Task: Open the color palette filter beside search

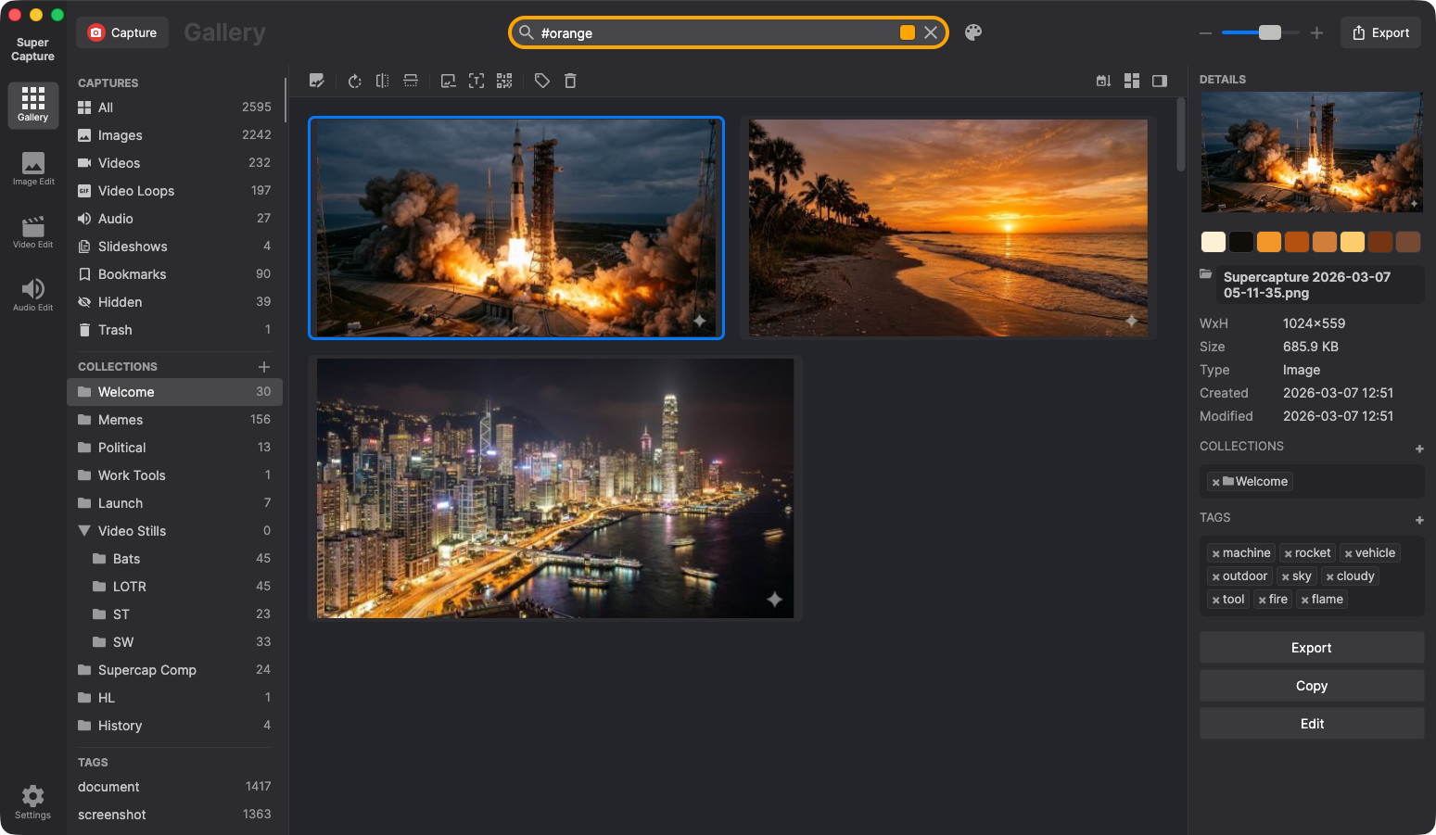Action: coord(972,32)
